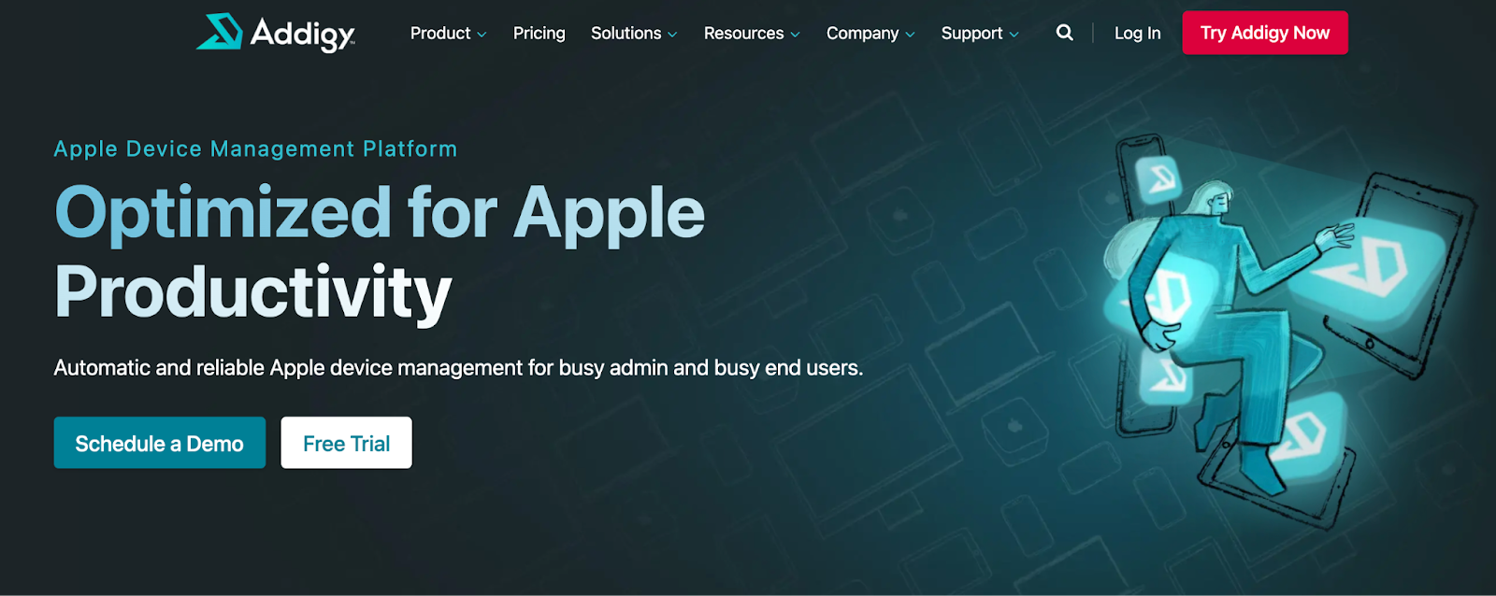Click the Automatic and reliable Apple device management text
1496x596 pixels.
pyautogui.click(x=458, y=368)
